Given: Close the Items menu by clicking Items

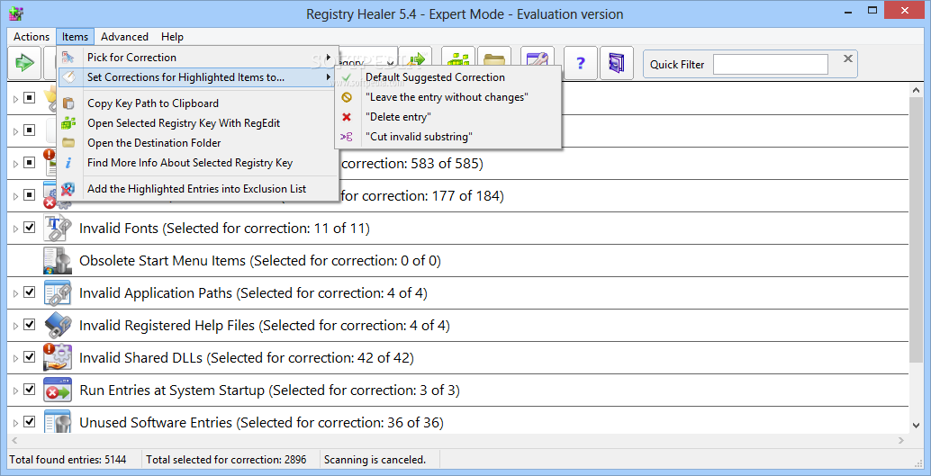Looking at the screenshot, I should (x=76, y=37).
